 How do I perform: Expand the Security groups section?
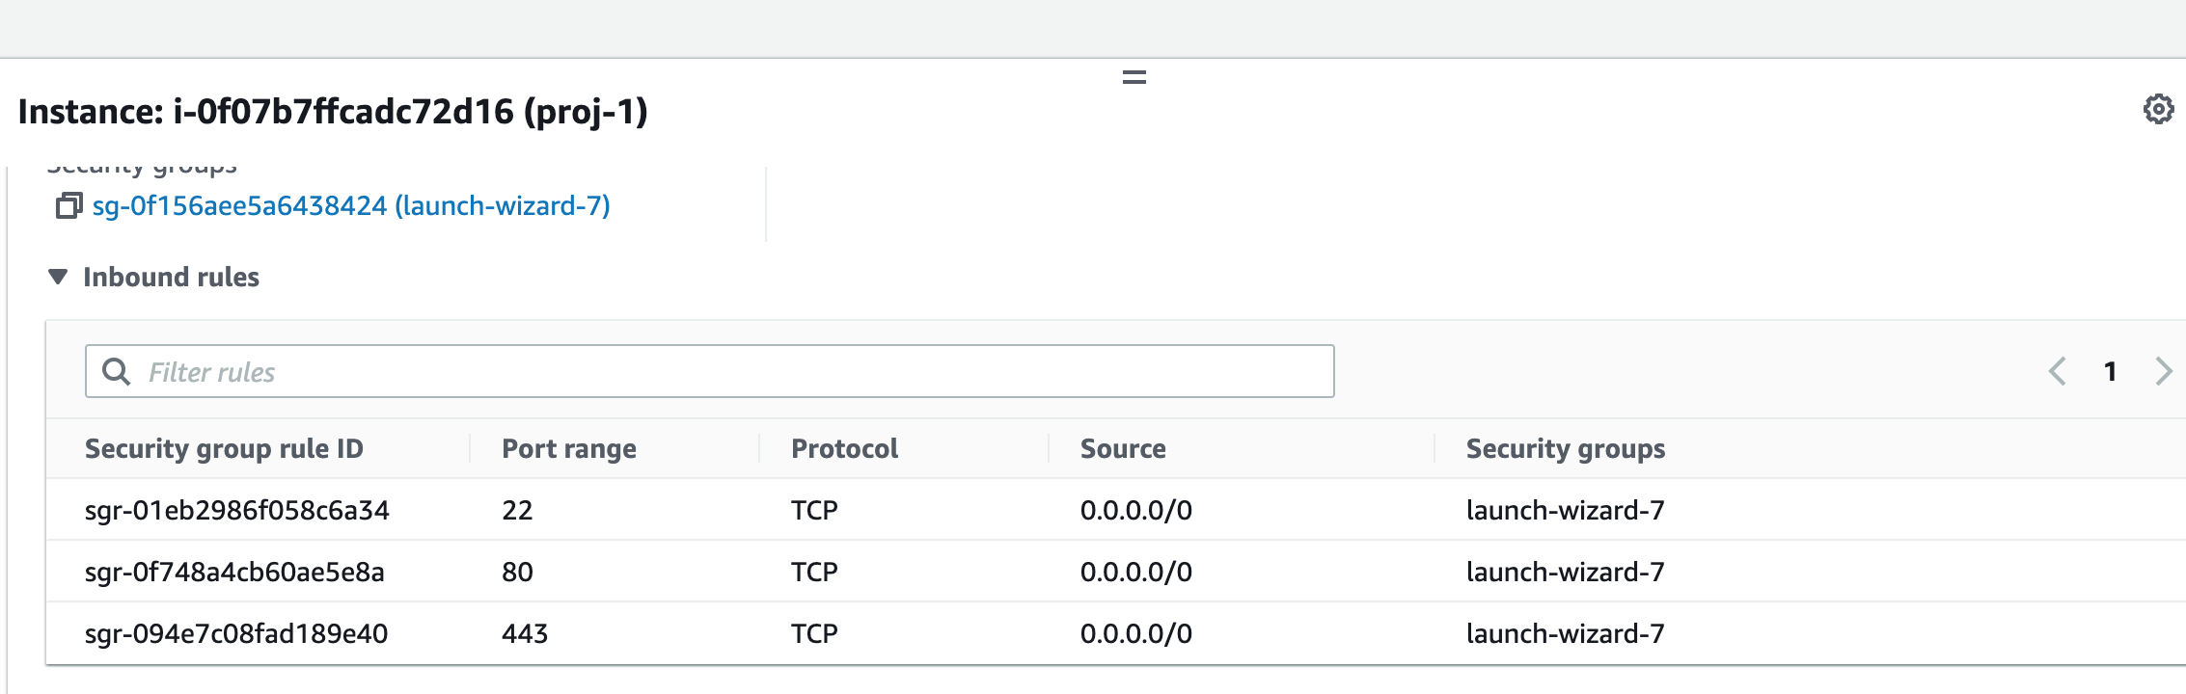(143, 164)
